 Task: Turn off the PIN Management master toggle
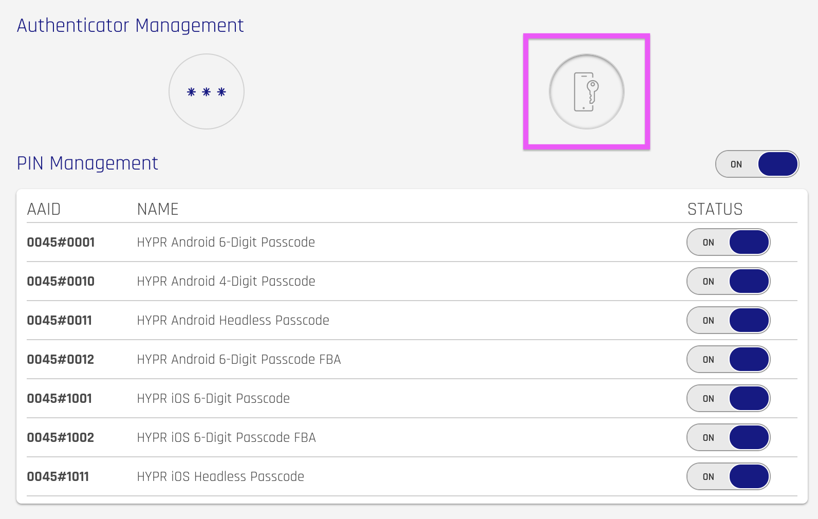(x=757, y=164)
